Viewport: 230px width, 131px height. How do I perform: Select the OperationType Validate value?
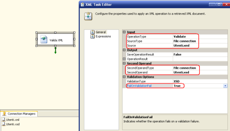200,36
